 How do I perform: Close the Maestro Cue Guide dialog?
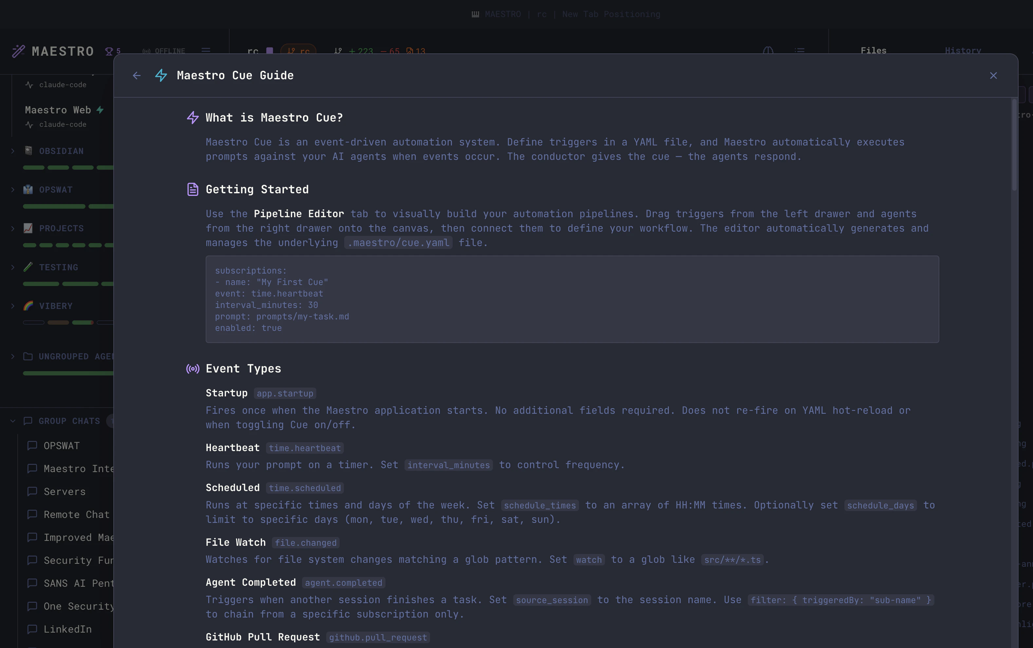tap(994, 75)
